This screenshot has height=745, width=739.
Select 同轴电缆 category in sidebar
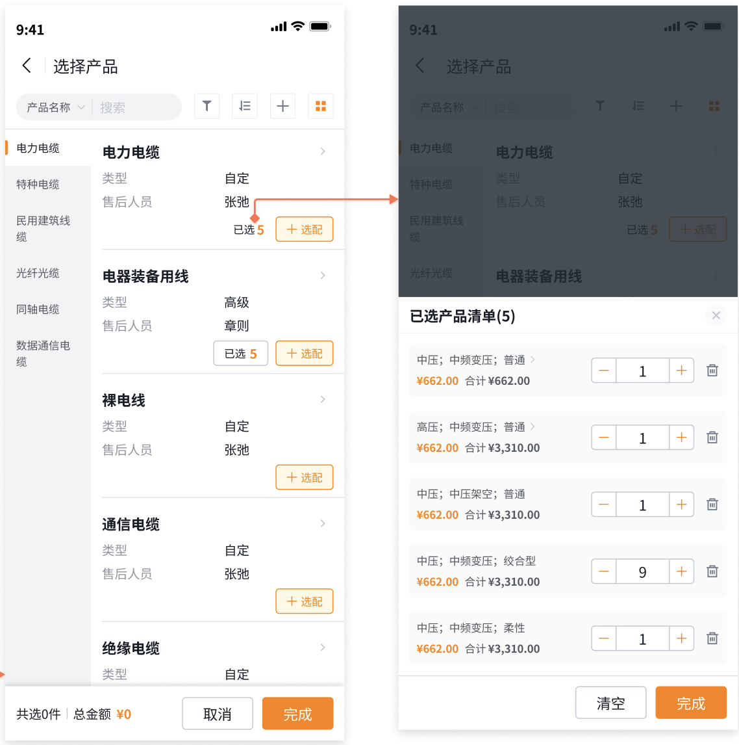38,309
